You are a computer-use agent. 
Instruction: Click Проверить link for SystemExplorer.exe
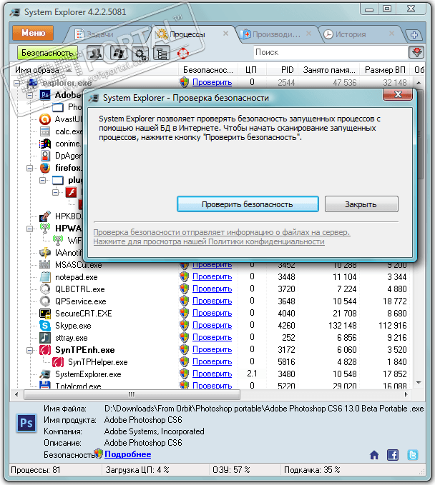point(212,374)
